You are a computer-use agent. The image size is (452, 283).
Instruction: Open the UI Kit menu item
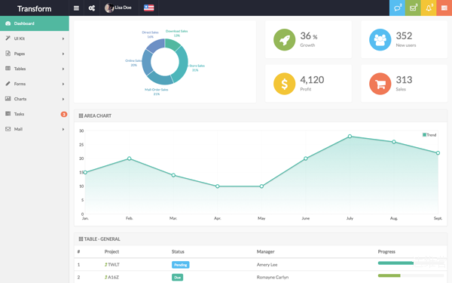coord(35,38)
